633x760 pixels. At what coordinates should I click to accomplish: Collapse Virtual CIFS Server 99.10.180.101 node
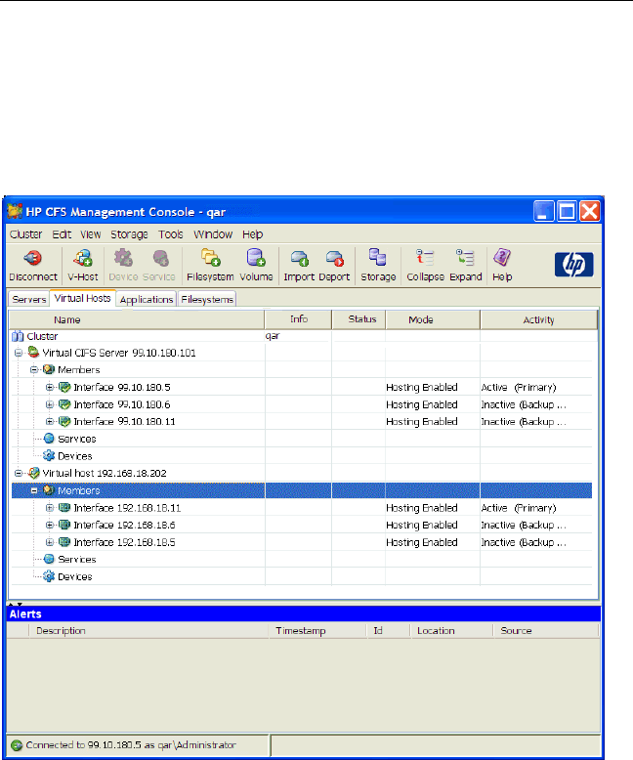click(19, 353)
